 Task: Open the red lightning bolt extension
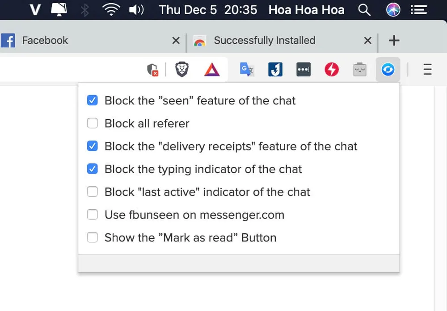(331, 70)
